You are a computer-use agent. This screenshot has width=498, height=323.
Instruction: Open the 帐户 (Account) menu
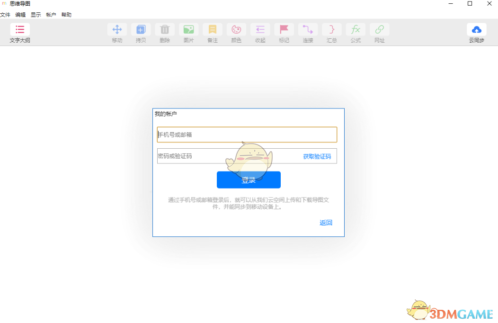(x=51, y=15)
